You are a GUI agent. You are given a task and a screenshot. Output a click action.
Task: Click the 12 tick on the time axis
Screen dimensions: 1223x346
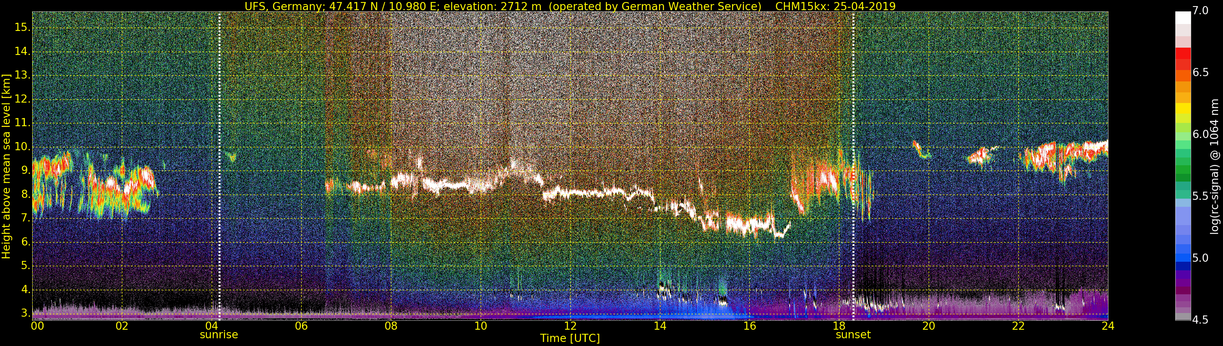(570, 326)
